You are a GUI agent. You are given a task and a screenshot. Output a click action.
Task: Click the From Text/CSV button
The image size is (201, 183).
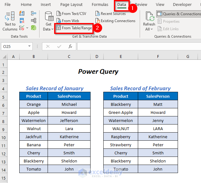(71, 14)
